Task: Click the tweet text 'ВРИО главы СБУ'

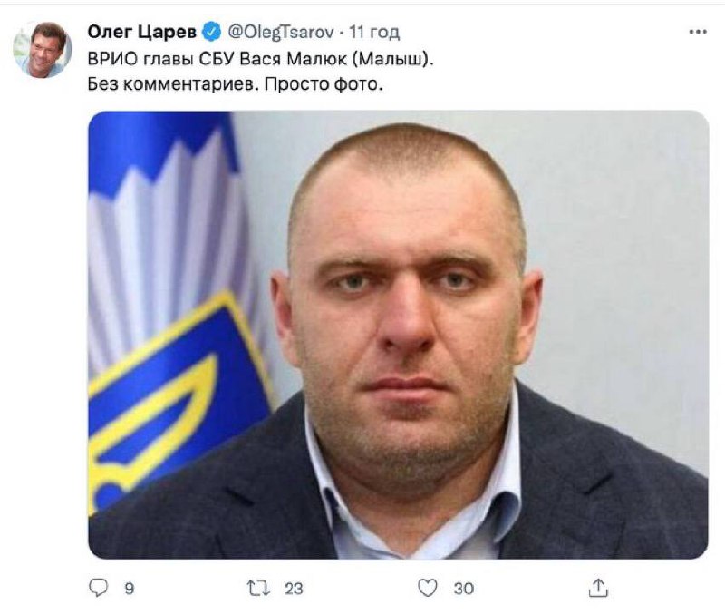Action: (x=161, y=59)
